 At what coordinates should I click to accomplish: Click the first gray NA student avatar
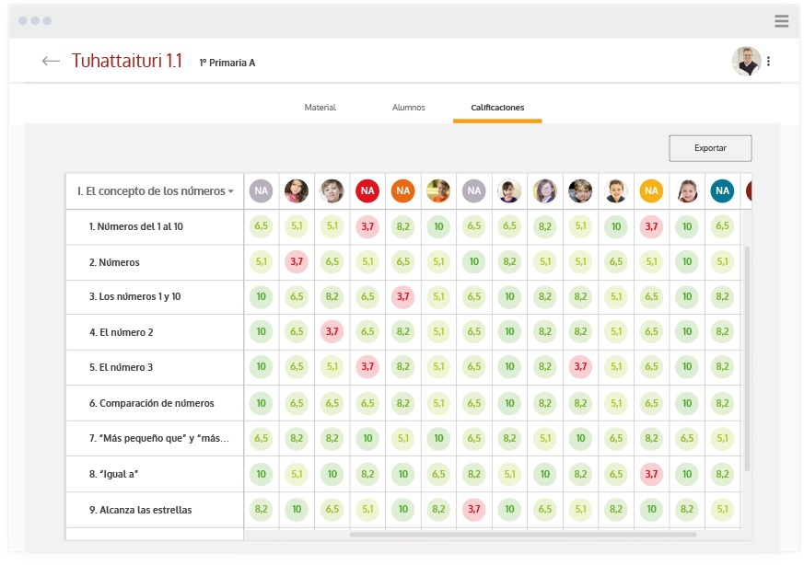pyautogui.click(x=262, y=191)
